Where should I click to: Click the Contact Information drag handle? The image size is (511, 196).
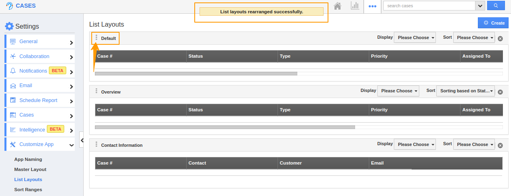click(96, 144)
